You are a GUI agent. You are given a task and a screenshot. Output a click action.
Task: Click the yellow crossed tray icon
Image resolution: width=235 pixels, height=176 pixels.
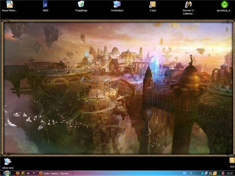coord(211,173)
